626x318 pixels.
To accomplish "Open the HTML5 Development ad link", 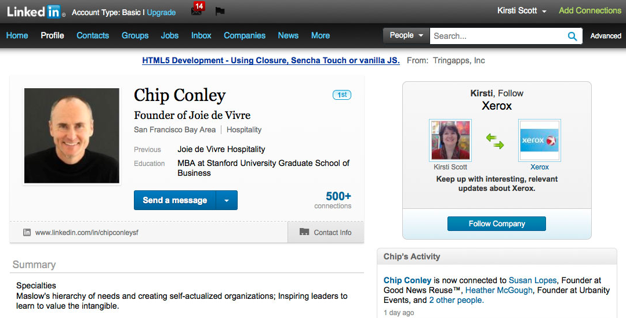I will click(271, 60).
